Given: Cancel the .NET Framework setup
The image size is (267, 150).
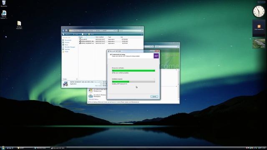Looking at the screenshot, I should [154, 96].
